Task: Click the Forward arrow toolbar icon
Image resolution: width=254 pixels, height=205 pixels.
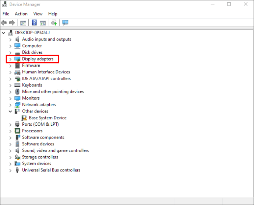Action: (x=12, y=23)
